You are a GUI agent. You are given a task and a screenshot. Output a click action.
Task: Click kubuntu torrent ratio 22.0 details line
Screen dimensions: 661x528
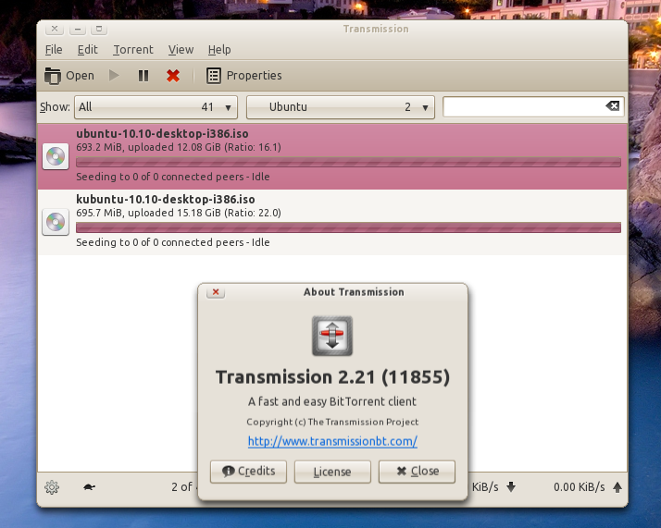pos(179,213)
